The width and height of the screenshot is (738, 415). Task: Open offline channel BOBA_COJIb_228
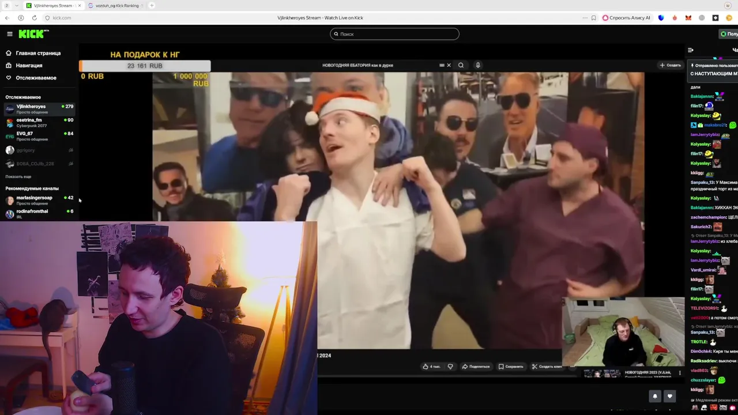(39, 164)
